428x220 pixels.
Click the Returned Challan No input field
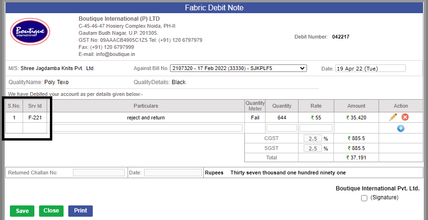pyautogui.click(x=99, y=173)
